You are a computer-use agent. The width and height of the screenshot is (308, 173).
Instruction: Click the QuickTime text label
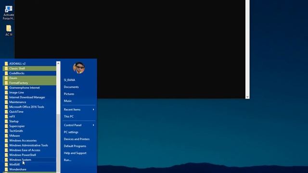click(16, 111)
